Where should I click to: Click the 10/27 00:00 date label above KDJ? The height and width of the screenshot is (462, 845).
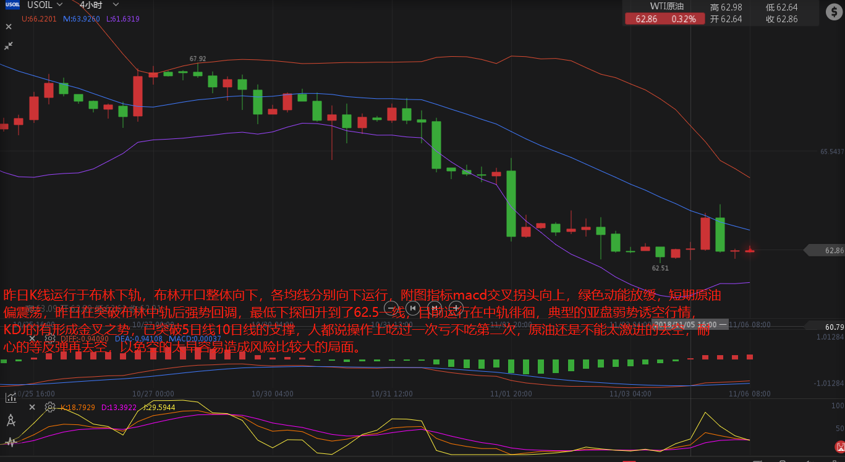point(153,393)
